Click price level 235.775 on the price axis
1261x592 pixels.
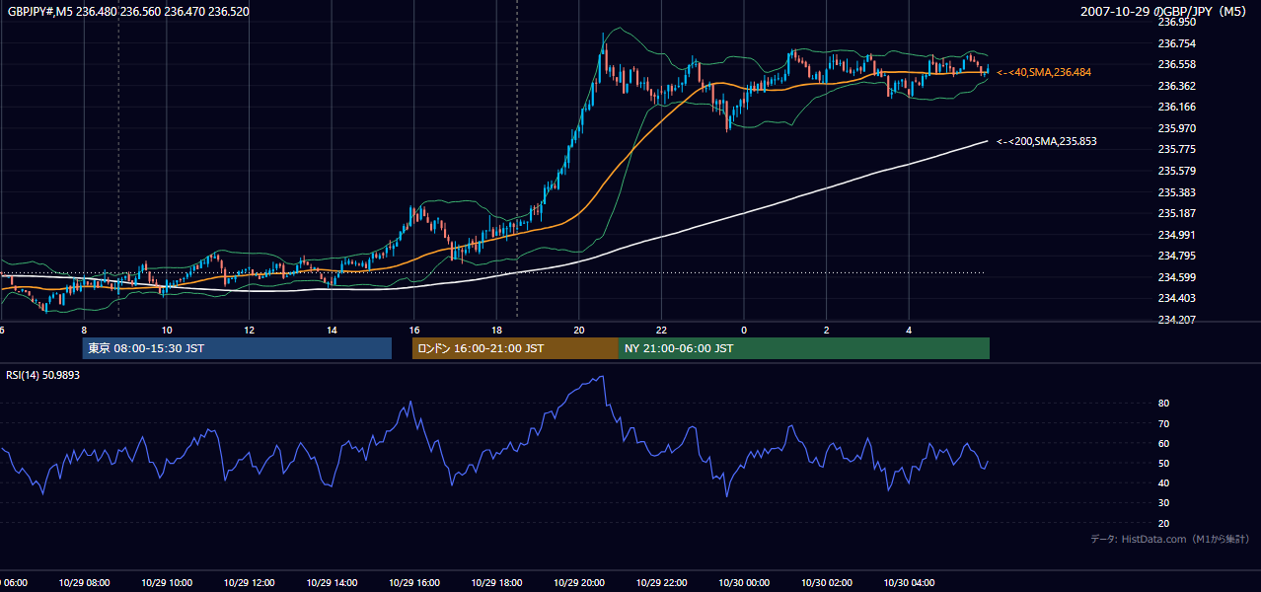point(1176,149)
